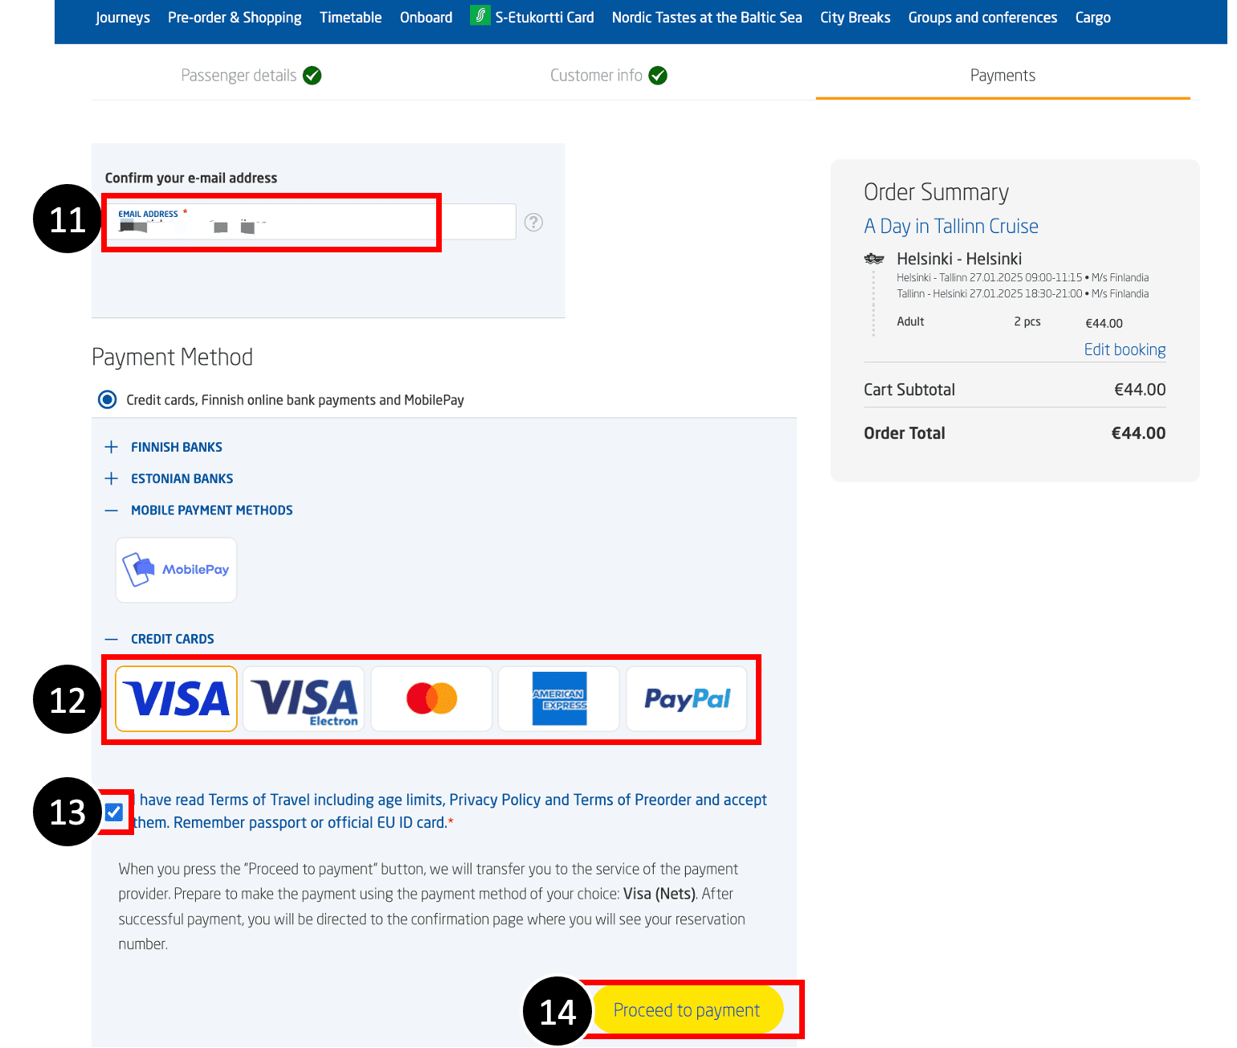Select American Express payment logo
The image size is (1237, 1048).
pyautogui.click(x=559, y=698)
